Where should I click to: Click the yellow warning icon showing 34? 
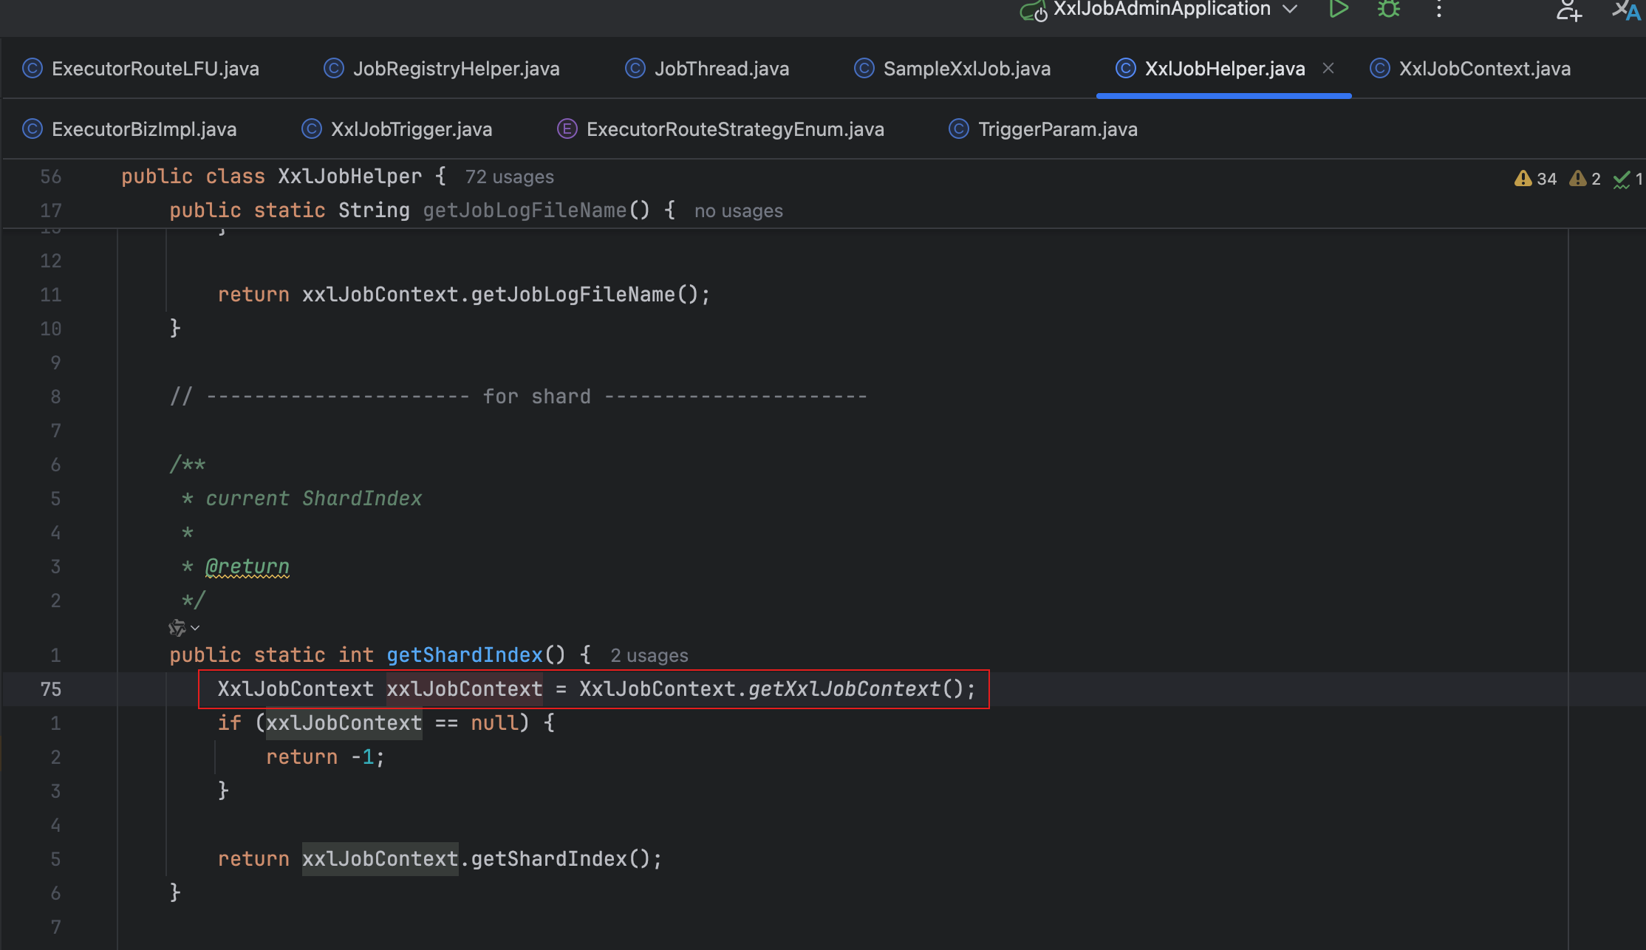pyautogui.click(x=1523, y=179)
